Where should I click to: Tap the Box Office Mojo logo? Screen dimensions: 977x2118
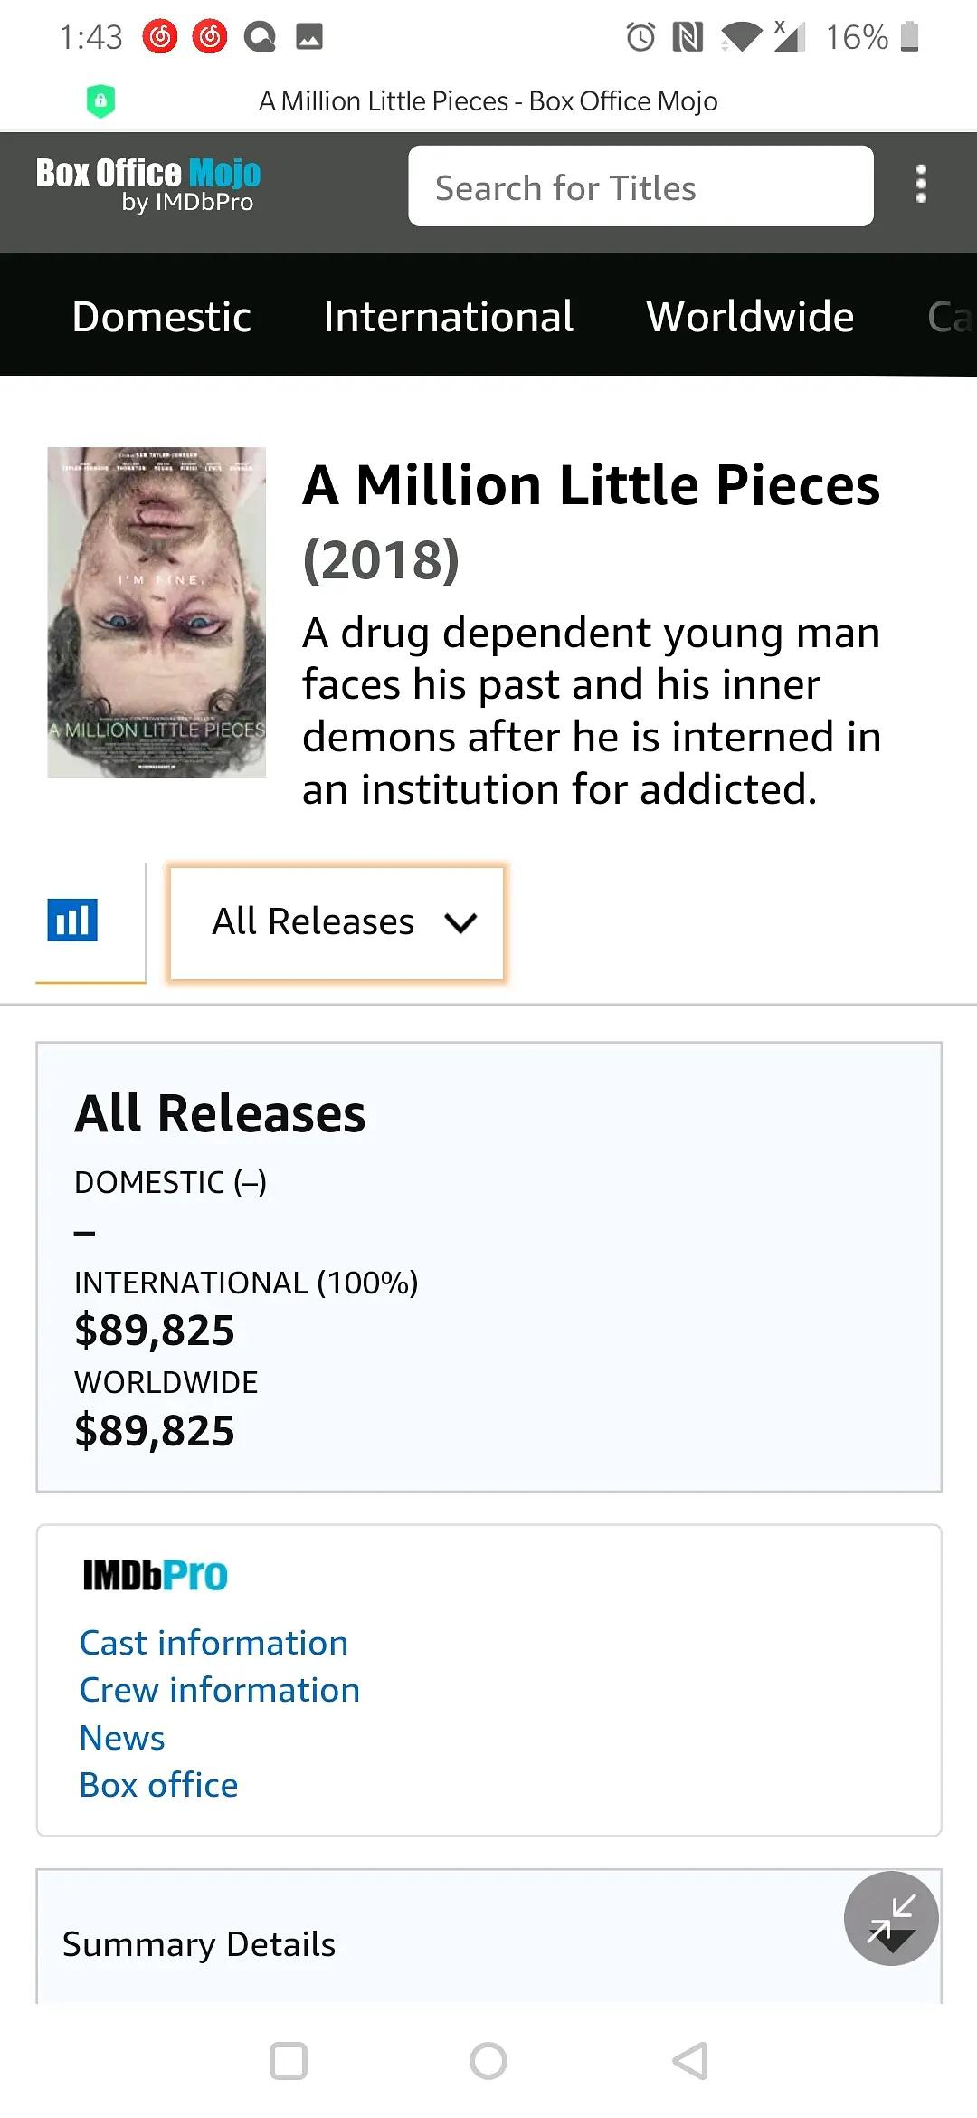point(148,185)
